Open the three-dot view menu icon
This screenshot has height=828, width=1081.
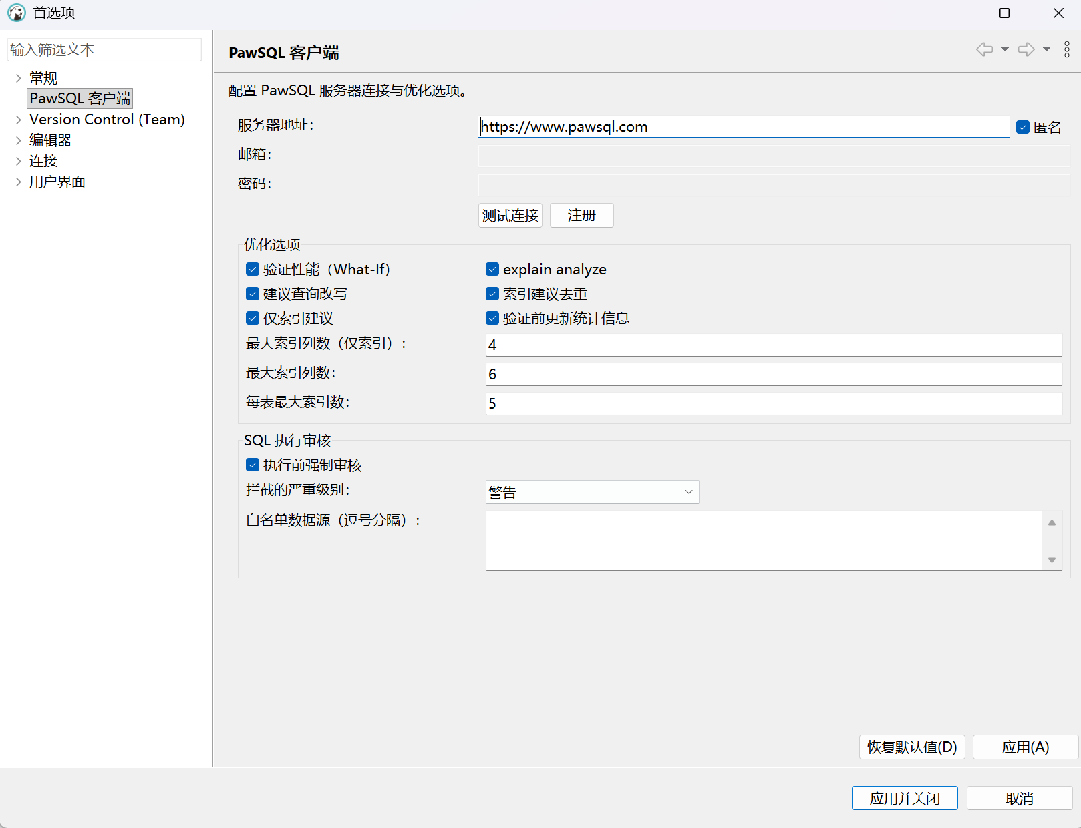click(x=1067, y=49)
